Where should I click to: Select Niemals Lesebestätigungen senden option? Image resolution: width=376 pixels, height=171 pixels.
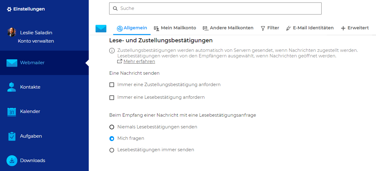(x=112, y=127)
